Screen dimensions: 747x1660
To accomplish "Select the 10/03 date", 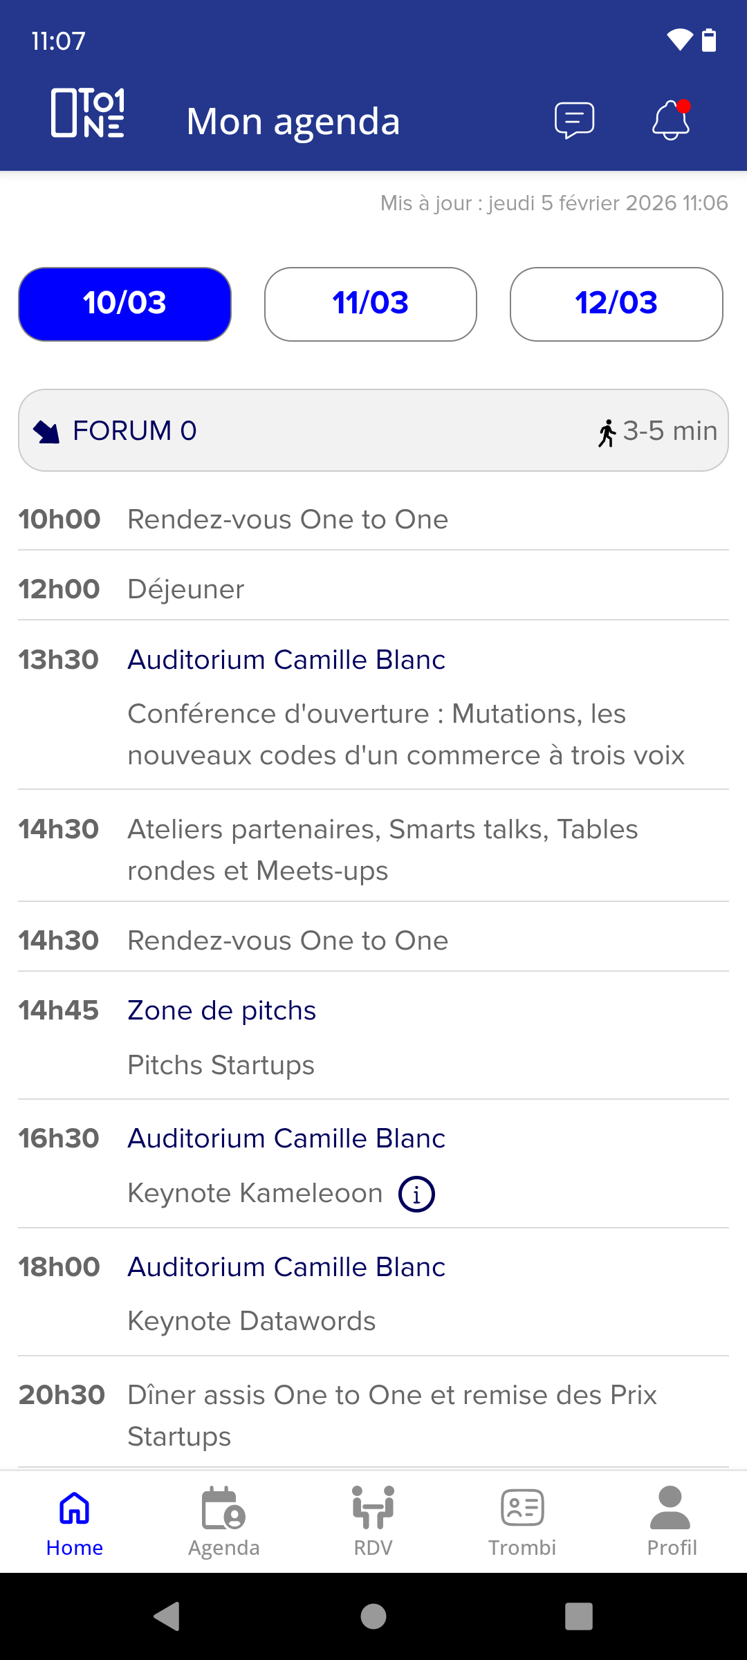I will point(124,304).
